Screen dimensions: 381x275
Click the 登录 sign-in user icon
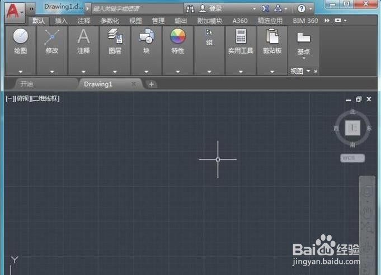point(203,8)
